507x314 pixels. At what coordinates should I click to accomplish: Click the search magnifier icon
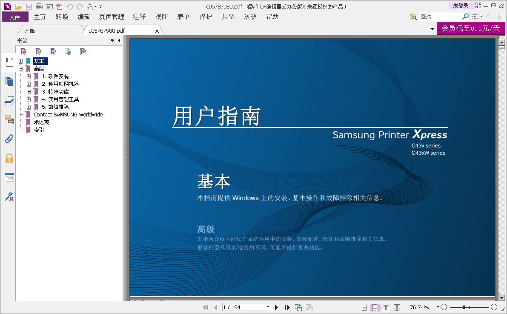click(x=465, y=16)
